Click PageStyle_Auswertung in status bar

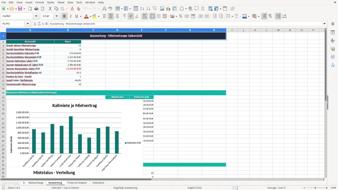(125, 188)
